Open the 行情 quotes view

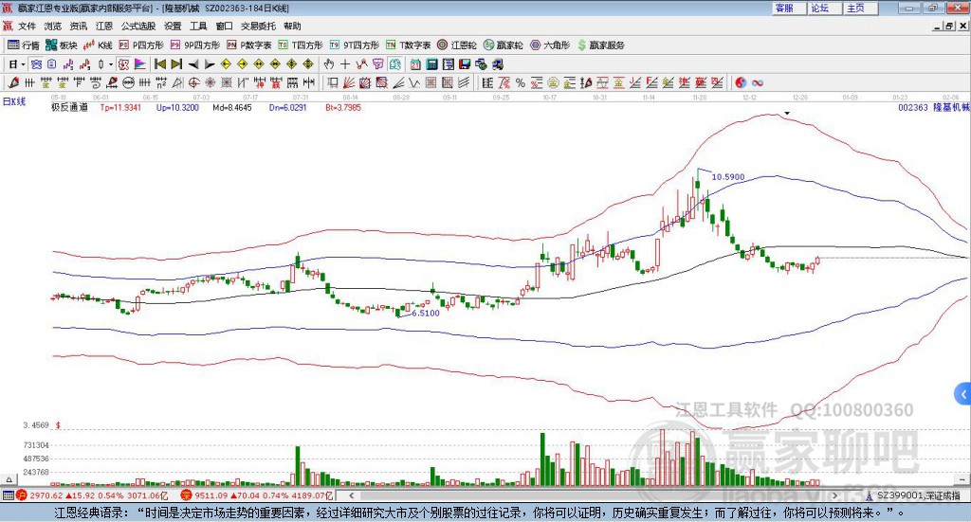coord(23,45)
